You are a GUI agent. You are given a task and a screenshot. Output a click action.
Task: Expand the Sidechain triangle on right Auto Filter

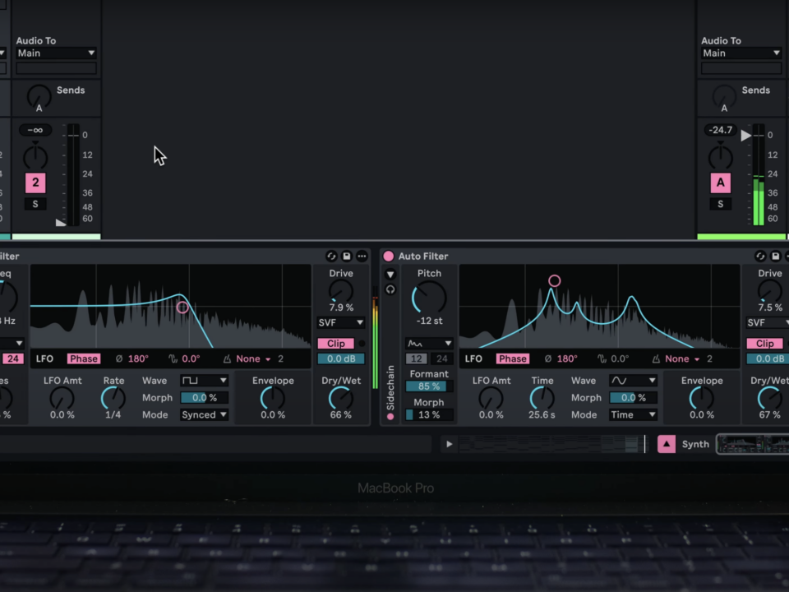click(390, 274)
